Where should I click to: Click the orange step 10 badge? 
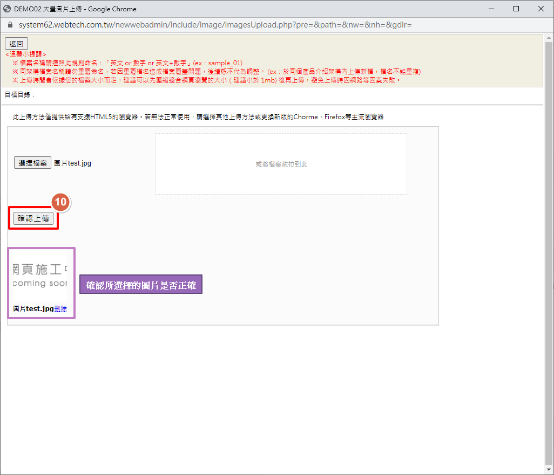point(61,202)
